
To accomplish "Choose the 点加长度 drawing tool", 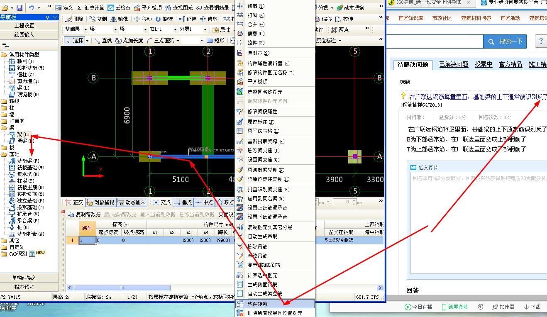I will (129, 41).
